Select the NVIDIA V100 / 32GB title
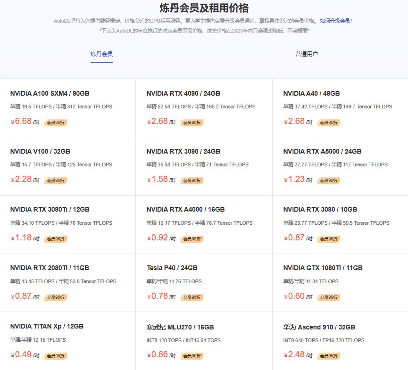The image size is (408, 370). 40,151
